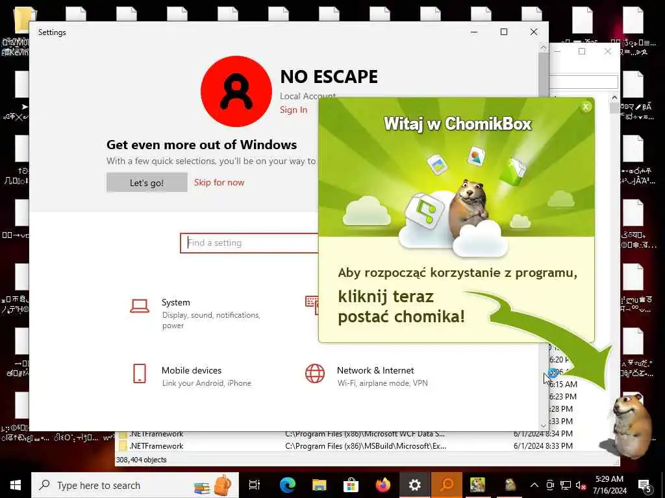Click the 'Witaj w ChomikBox' heading
Screen dimensions: 665x498
coord(458,124)
